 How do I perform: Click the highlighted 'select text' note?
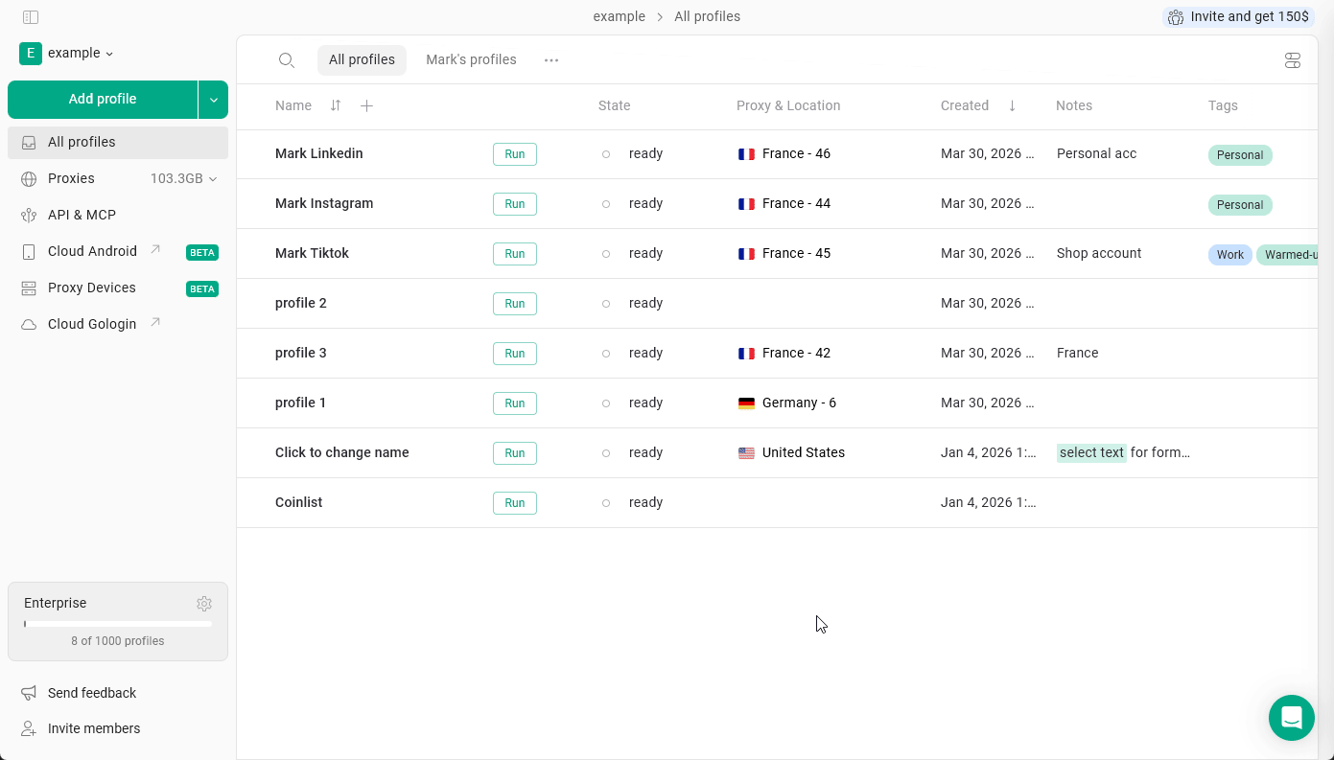(x=1091, y=452)
